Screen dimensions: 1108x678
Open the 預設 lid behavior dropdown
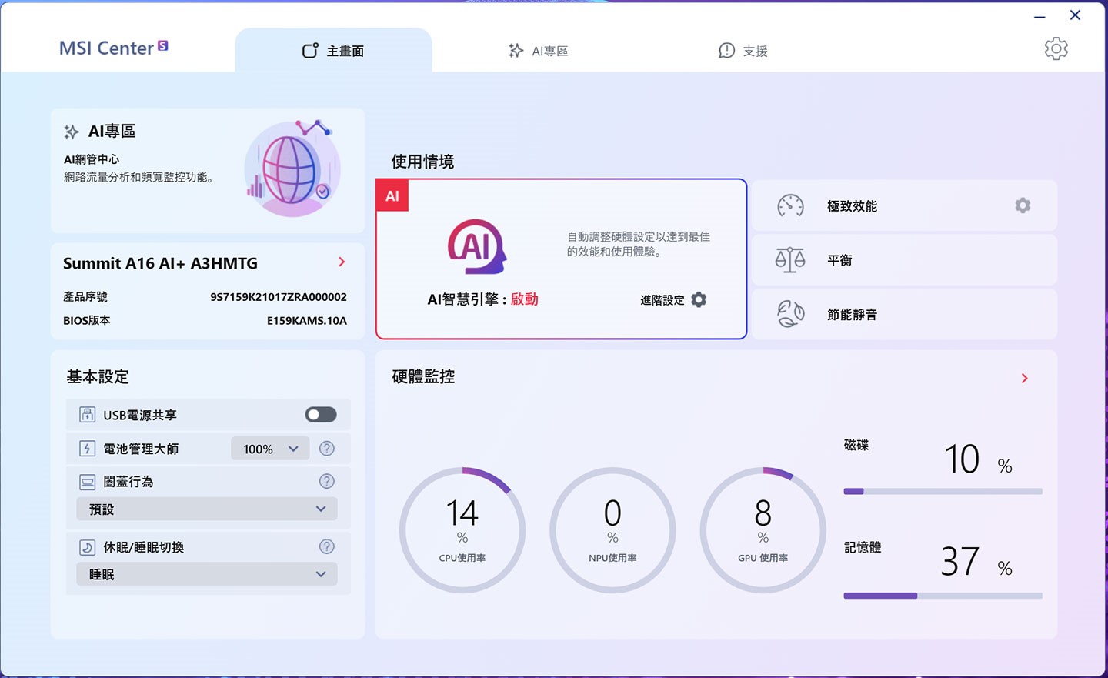click(207, 509)
